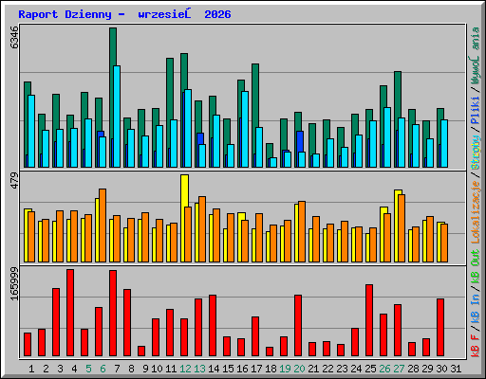Select the dark green bar for day 17
The image size is (486, 379).
click(x=255, y=95)
